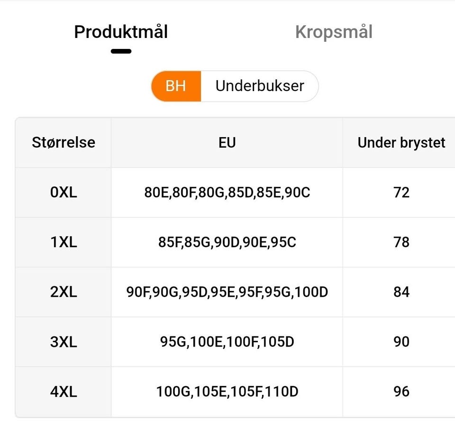Click EU sizes cell starting with 95G

227,342
